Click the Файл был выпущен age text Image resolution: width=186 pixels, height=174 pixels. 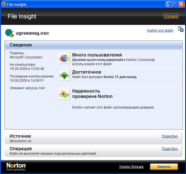coord(105,77)
